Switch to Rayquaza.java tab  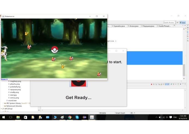(x=148, y=26)
